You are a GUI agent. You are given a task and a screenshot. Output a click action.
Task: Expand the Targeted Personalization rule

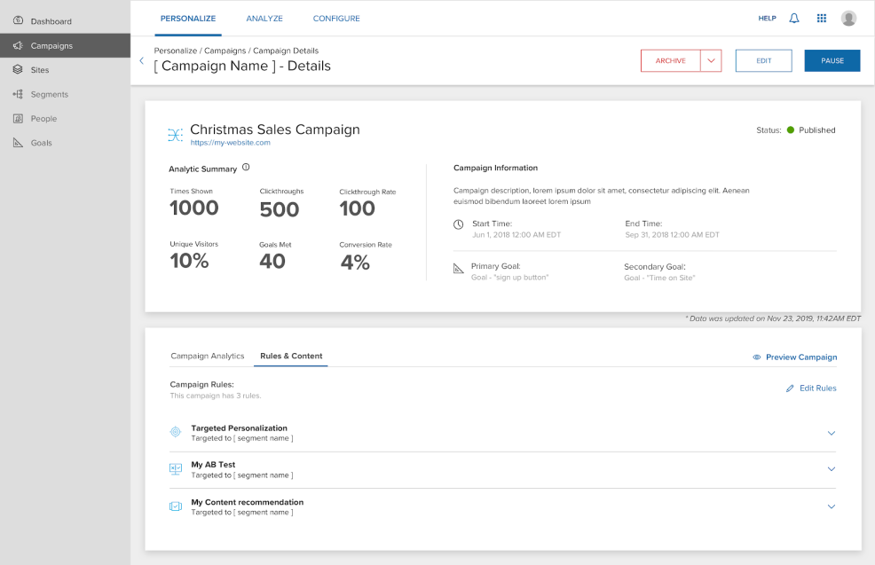(x=832, y=433)
